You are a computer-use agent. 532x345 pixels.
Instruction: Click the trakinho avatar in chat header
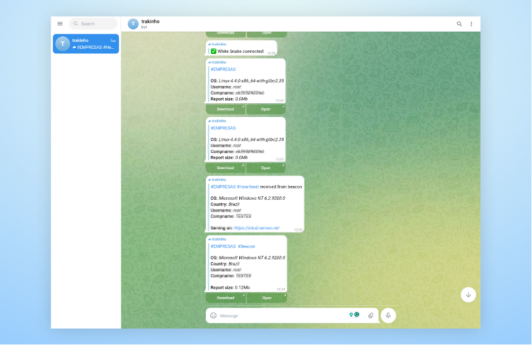[133, 24]
